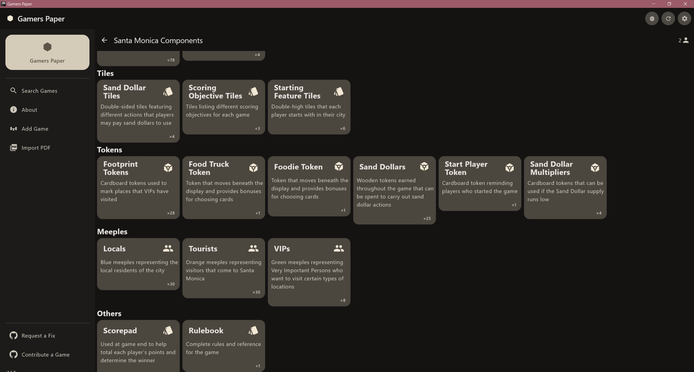Click the Gamers Paper home card
Viewport: 694px width, 372px height.
tap(47, 52)
